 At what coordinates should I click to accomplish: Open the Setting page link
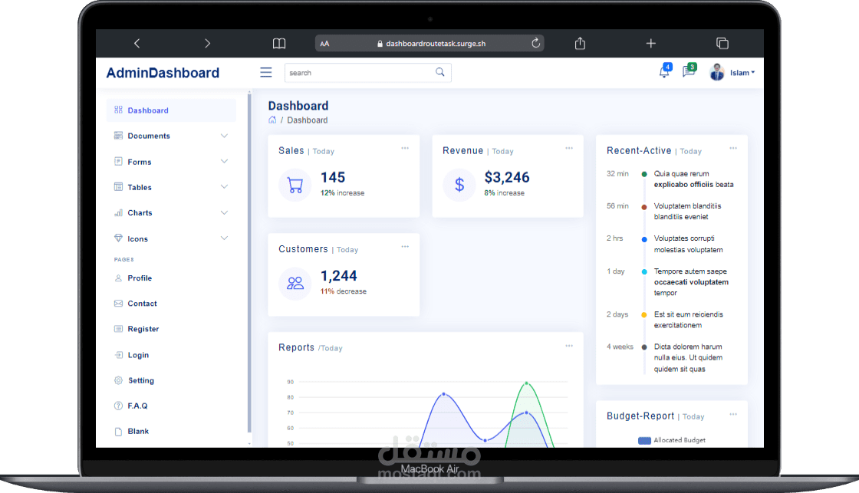point(141,380)
